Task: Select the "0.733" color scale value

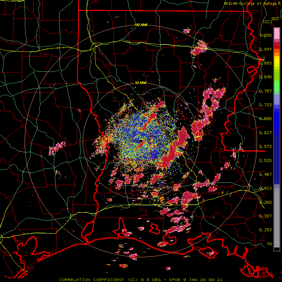Action: (265, 105)
